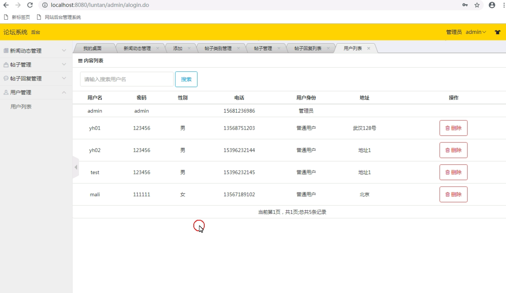Bookmark this page with the star icon
The width and height of the screenshot is (506, 293).
477,5
